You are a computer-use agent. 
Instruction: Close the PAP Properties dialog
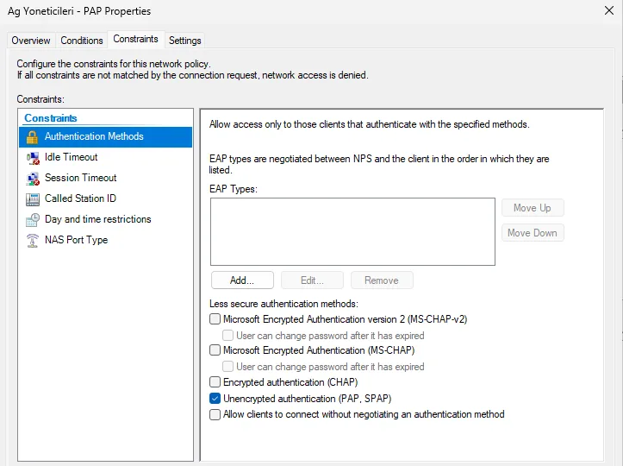(x=609, y=10)
